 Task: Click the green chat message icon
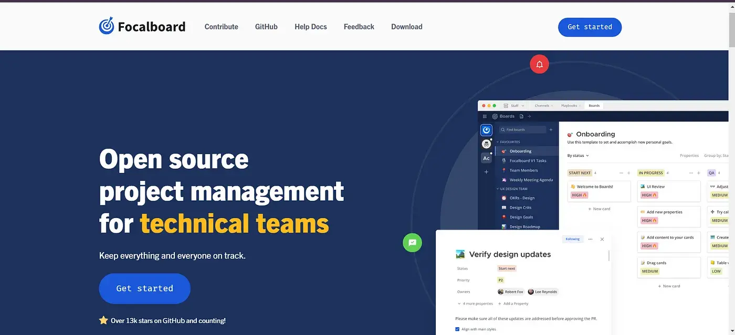(412, 242)
